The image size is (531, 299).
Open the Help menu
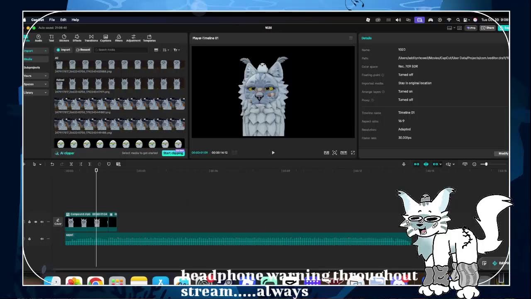tap(75, 20)
